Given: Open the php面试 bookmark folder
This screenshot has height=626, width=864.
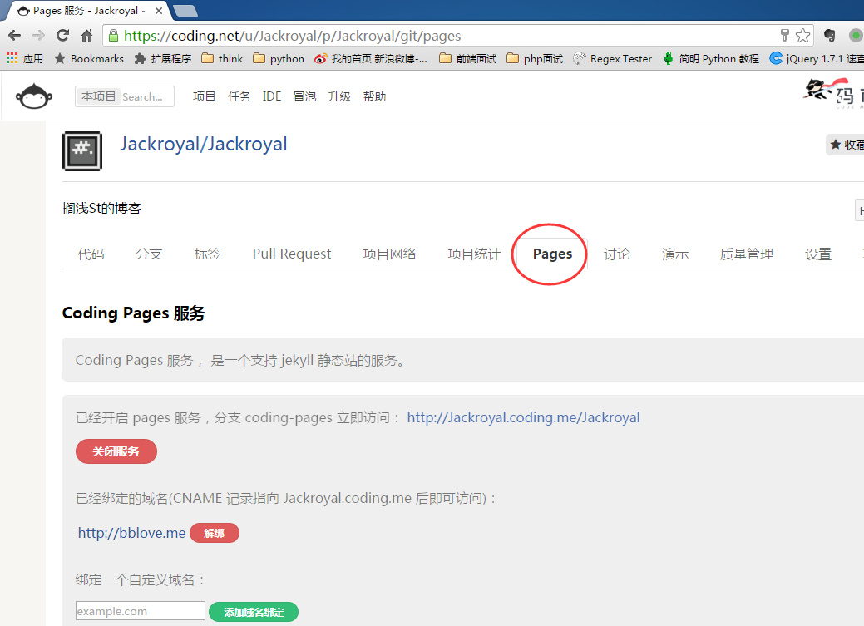Looking at the screenshot, I should (535, 58).
